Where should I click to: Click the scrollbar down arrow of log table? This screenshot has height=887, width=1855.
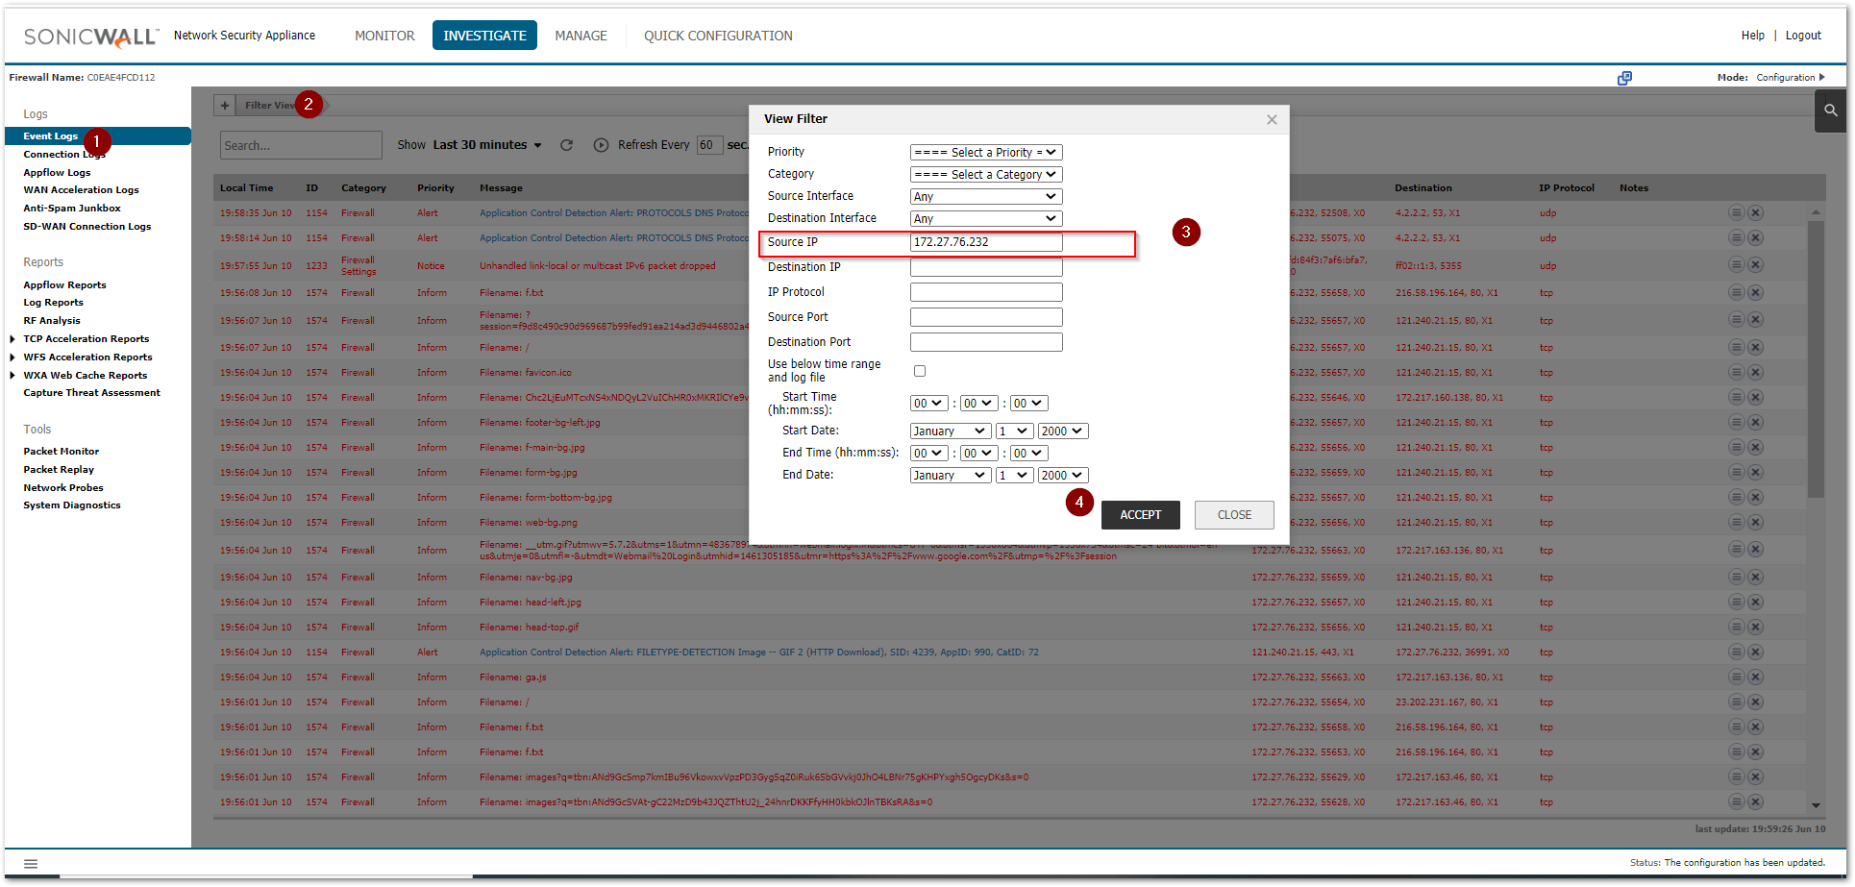(1816, 805)
